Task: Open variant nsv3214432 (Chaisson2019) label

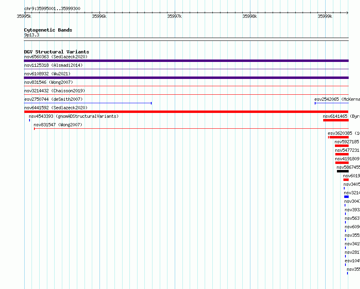Action: (55, 91)
